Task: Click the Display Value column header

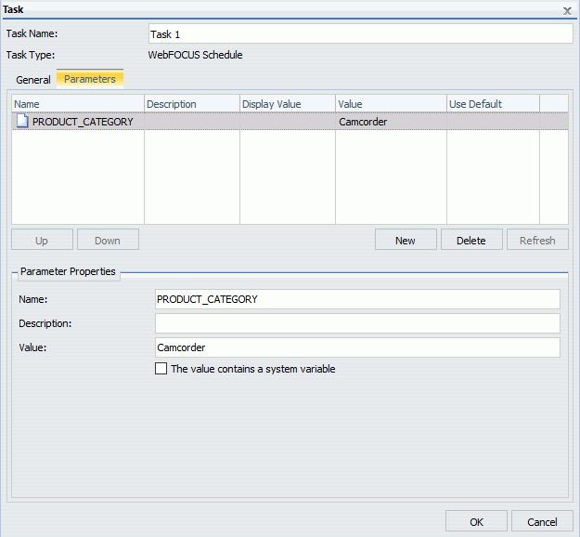Action: point(288,104)
